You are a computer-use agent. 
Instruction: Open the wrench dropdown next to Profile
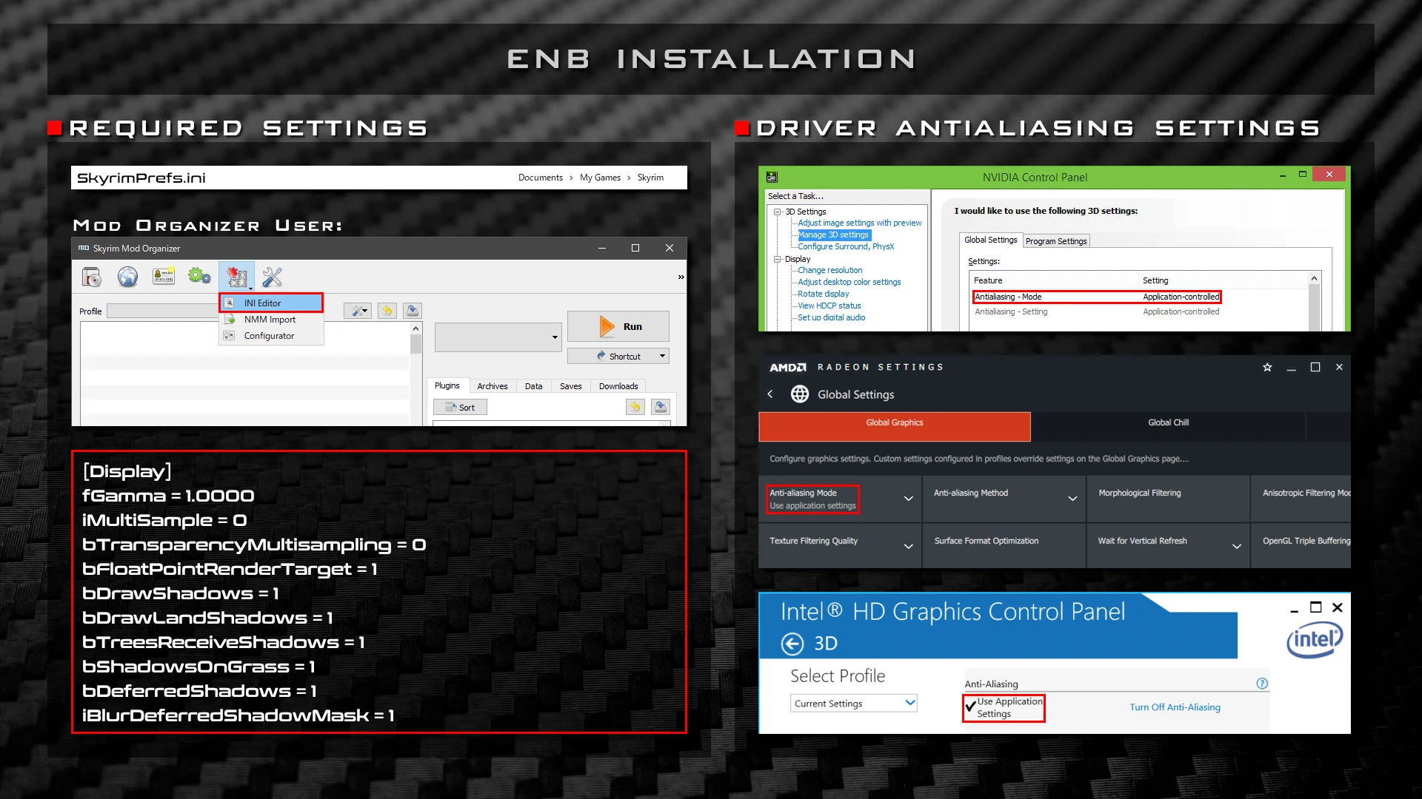click(358, 311)
